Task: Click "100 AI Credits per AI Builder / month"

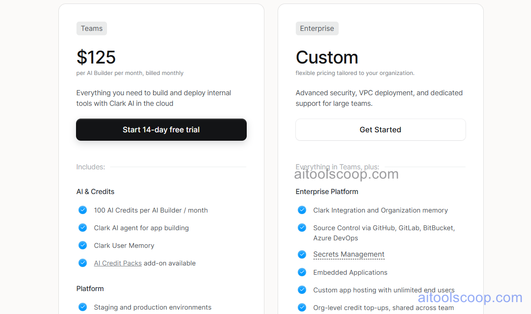Action: click(151, 210)
